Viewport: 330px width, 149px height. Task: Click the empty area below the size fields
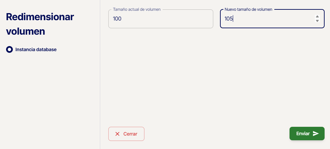click(216, 77)
